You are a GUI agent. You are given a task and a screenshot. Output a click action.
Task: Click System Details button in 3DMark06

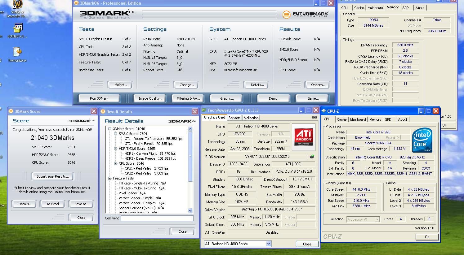point(257,85)
